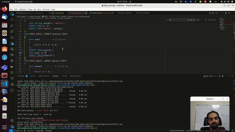Open the Explorer view in activity bar

click(12, 14)
